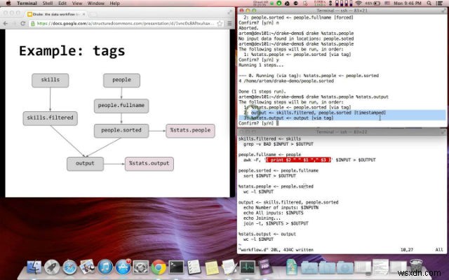
Task: Click the Google Chrome dock icon
Action: click(159, 267)
